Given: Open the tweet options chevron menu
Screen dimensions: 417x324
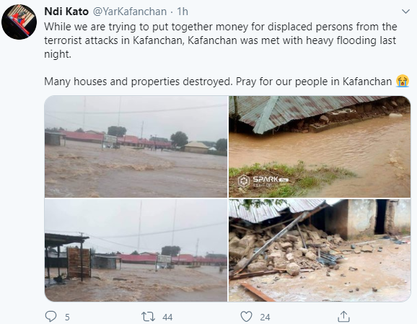Looking at the screenshot, I should click(x=405, y=12).
